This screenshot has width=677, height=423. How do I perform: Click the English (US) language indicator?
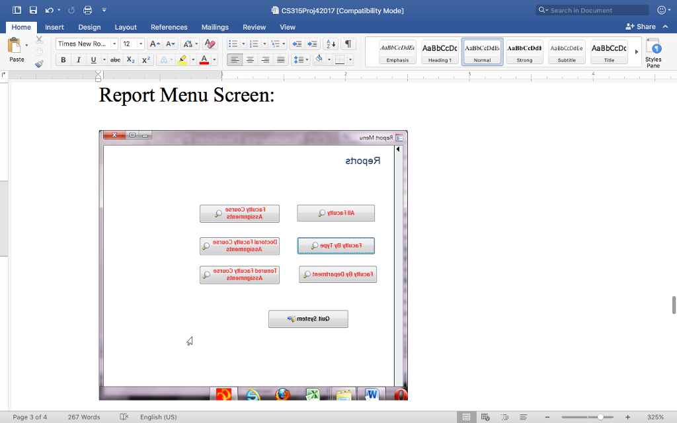[159, 417]
